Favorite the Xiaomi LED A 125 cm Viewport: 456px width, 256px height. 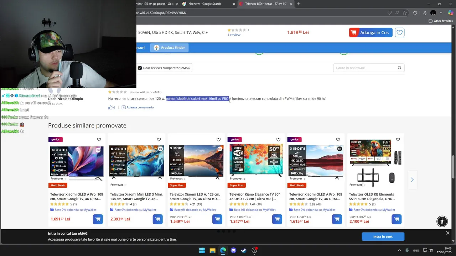tap(218, 140)
